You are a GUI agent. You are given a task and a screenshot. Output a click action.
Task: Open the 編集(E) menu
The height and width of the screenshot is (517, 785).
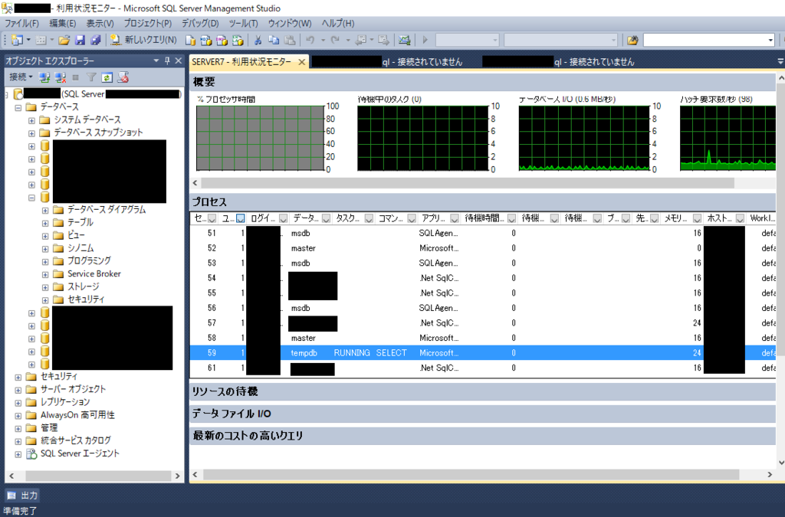click(63, 24)
